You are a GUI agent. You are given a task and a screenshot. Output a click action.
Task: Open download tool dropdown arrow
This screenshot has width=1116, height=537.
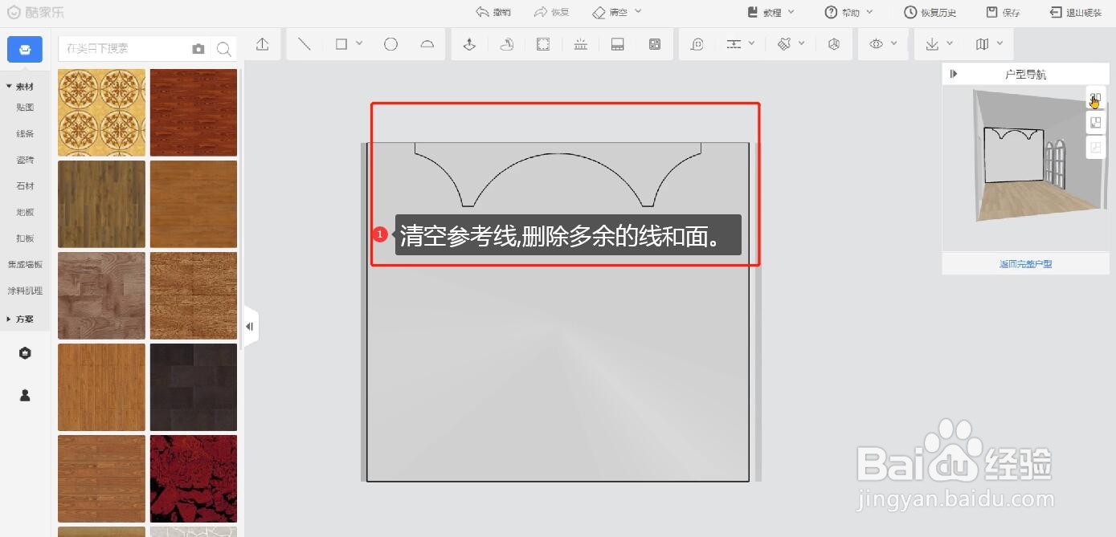(950, 43)
